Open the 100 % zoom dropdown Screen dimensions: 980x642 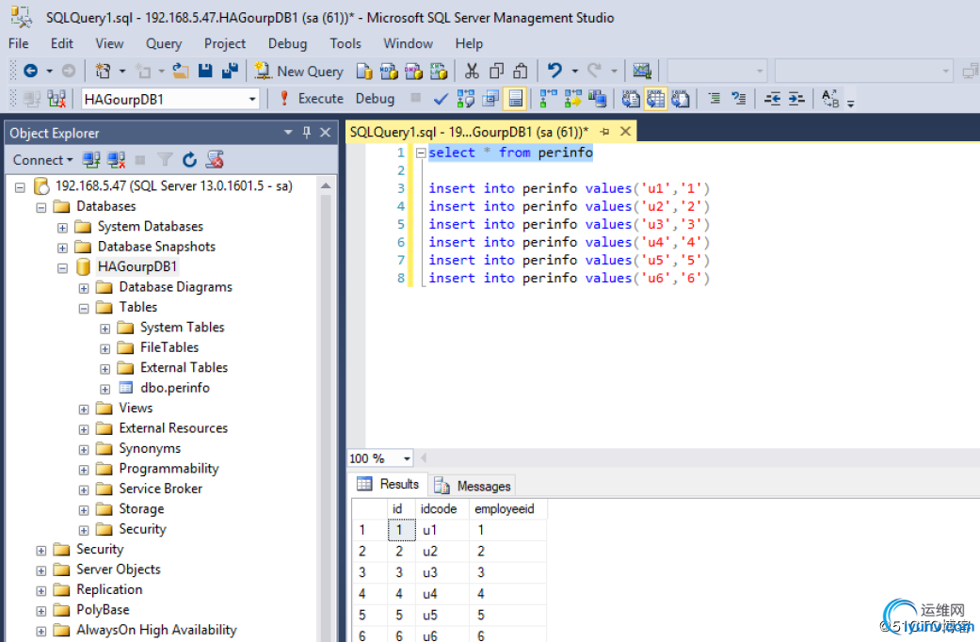[407, 458]
